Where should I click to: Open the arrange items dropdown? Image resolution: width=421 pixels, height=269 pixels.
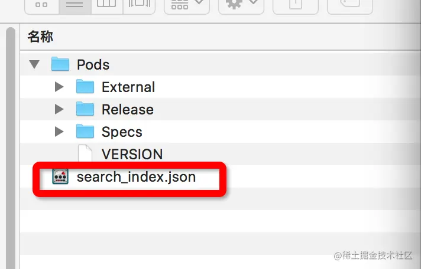tap(187, 5)
